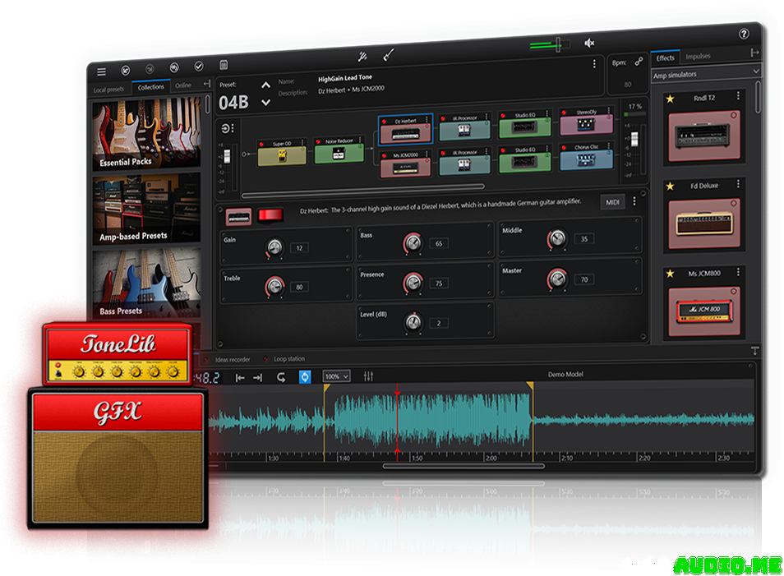Click the set loop end marker icon

[257, 377]
